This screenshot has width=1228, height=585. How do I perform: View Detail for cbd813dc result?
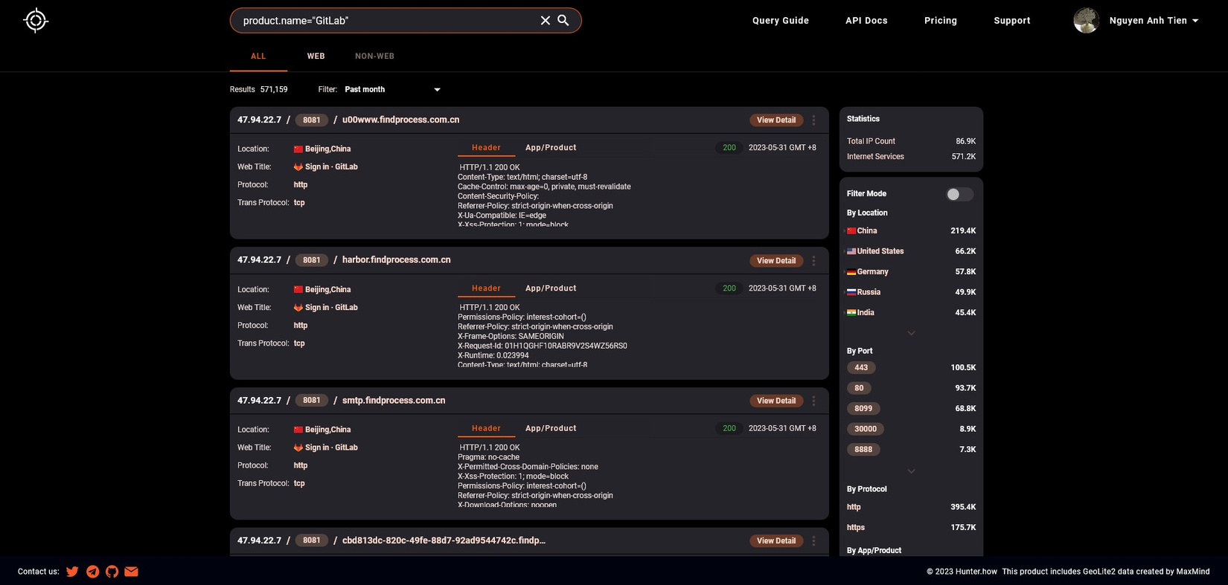(x=776, y=541)
